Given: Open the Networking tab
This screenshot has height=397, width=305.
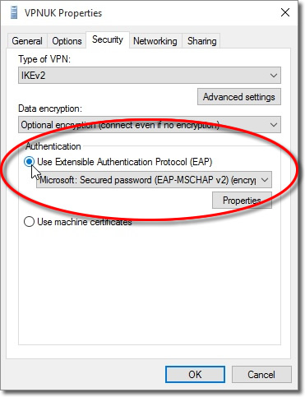Looking at the screenshot, I should pos(155,41).
